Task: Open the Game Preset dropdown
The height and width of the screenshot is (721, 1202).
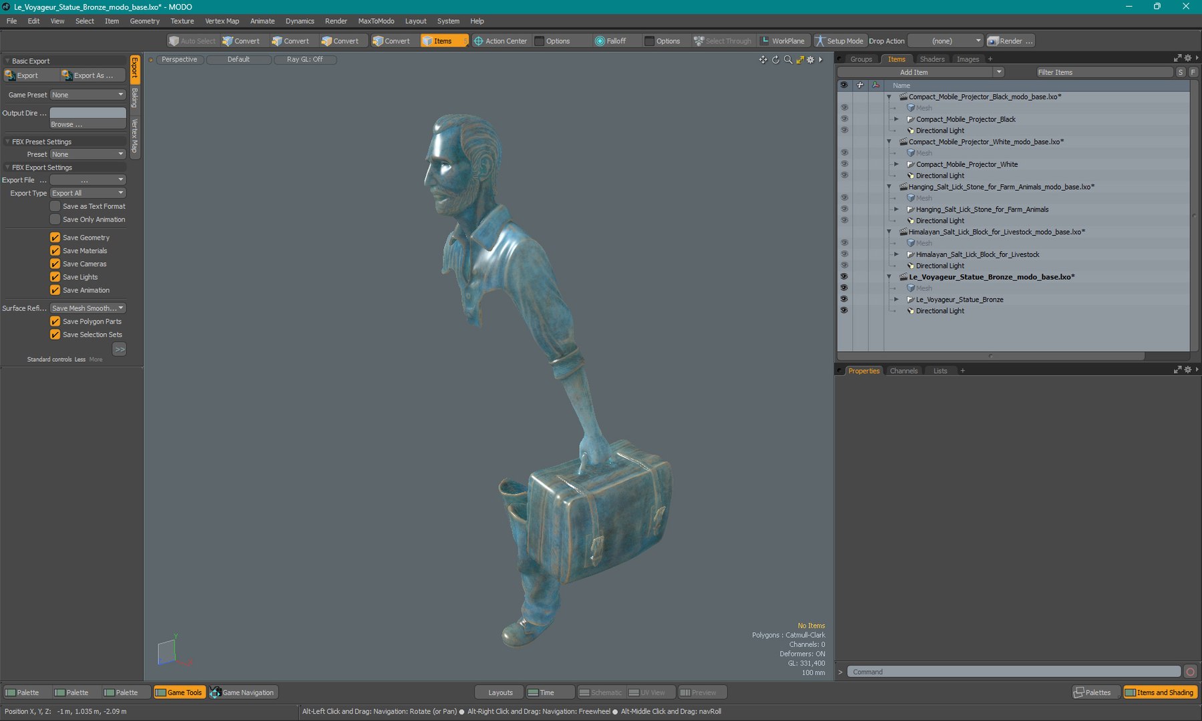Action: [88, 95]
